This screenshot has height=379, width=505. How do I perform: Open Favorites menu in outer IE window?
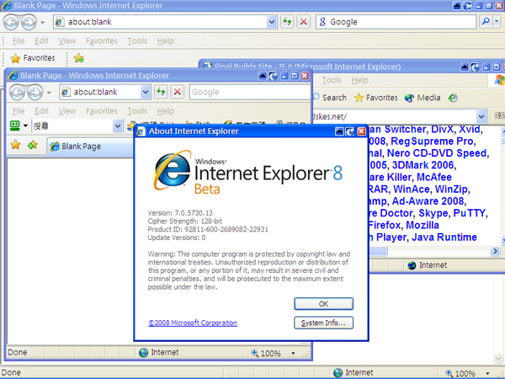[102, 41]
